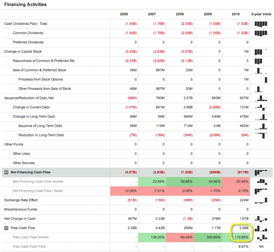Open the Net Change in Cash trend chart
The width and height of the screenshot is (274, 252).
pos(261,219)
